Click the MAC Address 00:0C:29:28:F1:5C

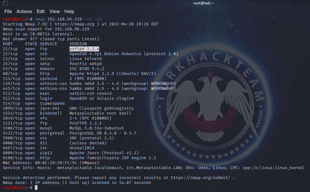(x=56, y=163)
